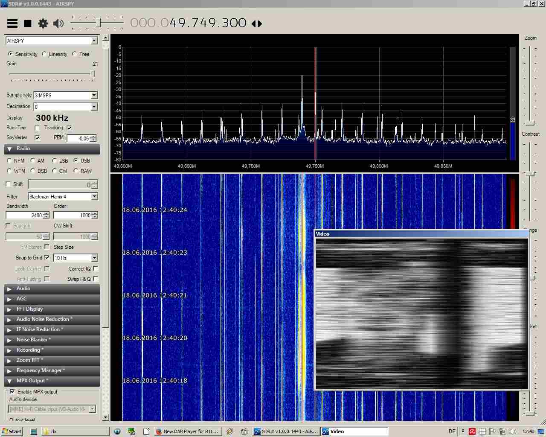Mute audio with the speaker icon
This screenshot has height=437, width=546.
coord(58,23)
